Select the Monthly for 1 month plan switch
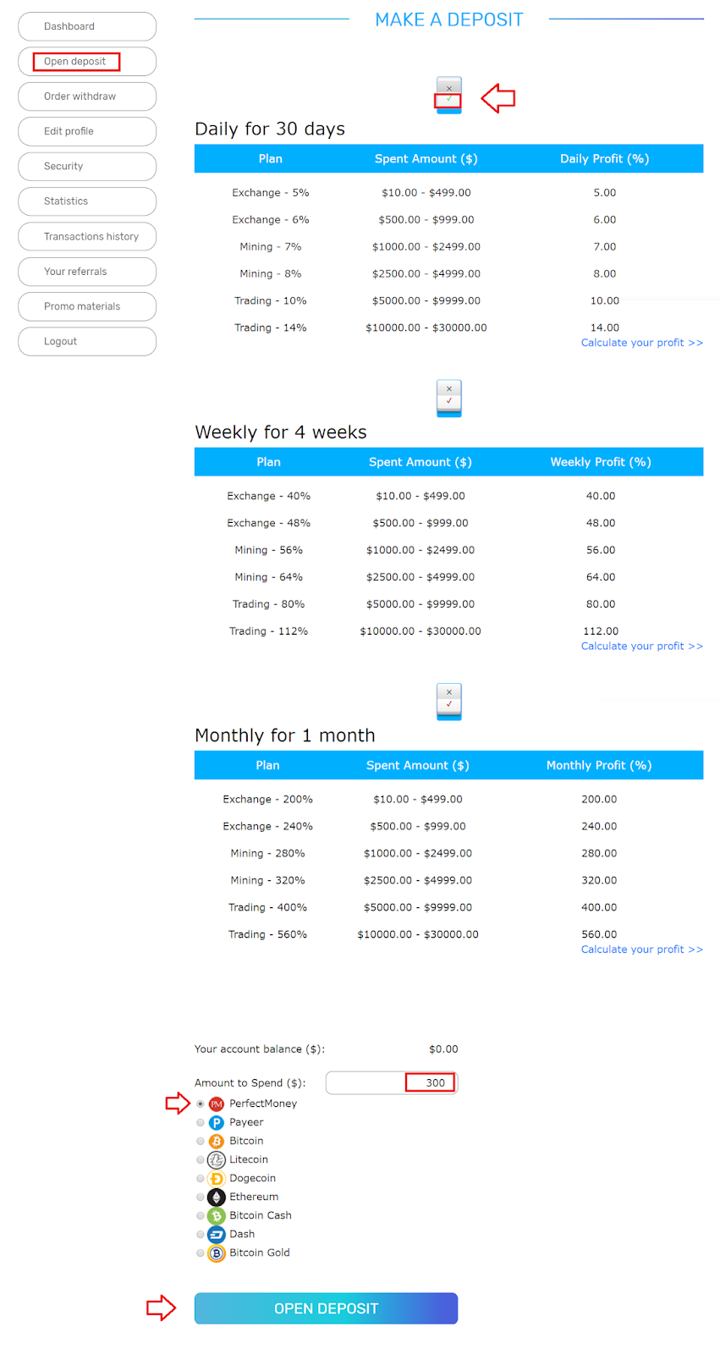 click(448, 702)
